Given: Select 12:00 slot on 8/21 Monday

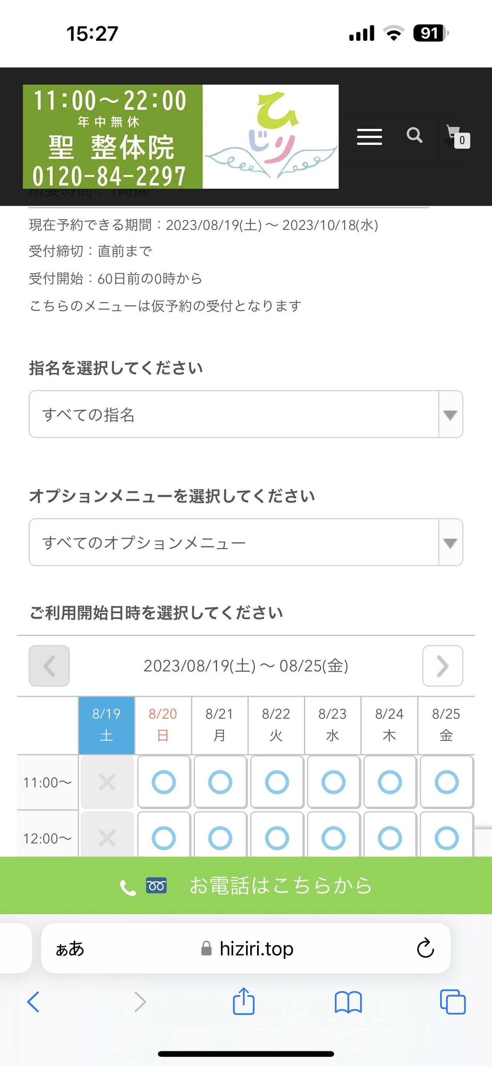Looking at the screenshot, I should 220,837.
